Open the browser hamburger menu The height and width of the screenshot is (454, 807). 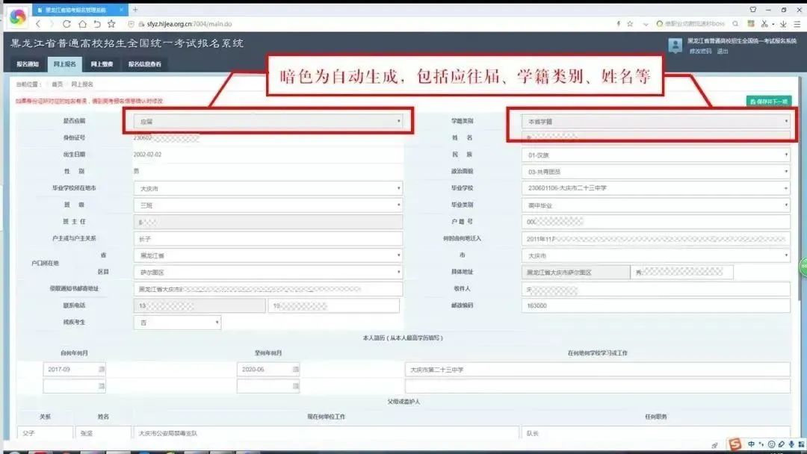(797, 24)
